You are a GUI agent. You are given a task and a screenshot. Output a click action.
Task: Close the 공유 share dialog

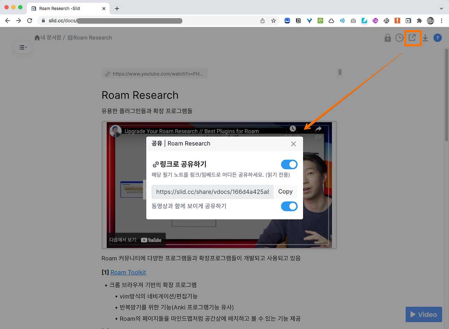(x=294, y=144)
